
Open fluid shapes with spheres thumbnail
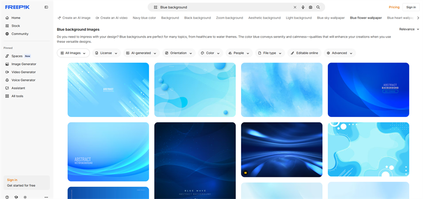[195, 90]
